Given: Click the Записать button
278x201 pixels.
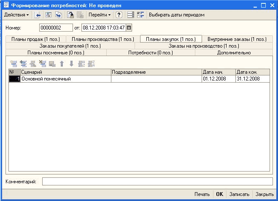Looking at the screenshot, I should click(x=239, y=194).
